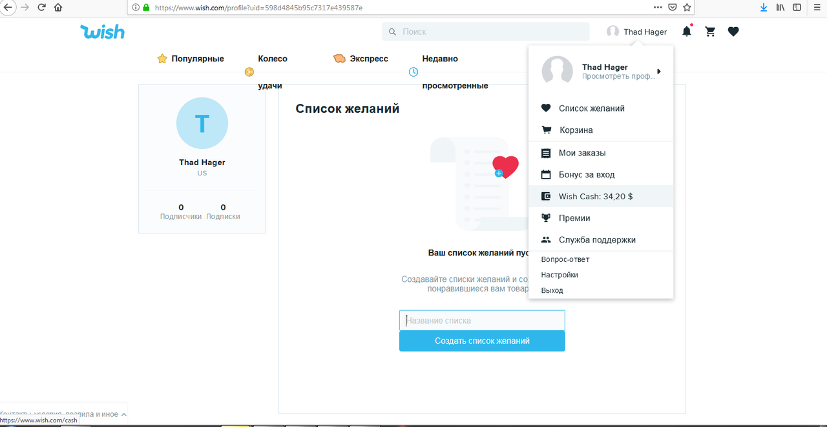Click the Подписчики count in profile card
Image resolution: width=827 pixels, height=427 pixels.
coord(181,212)
